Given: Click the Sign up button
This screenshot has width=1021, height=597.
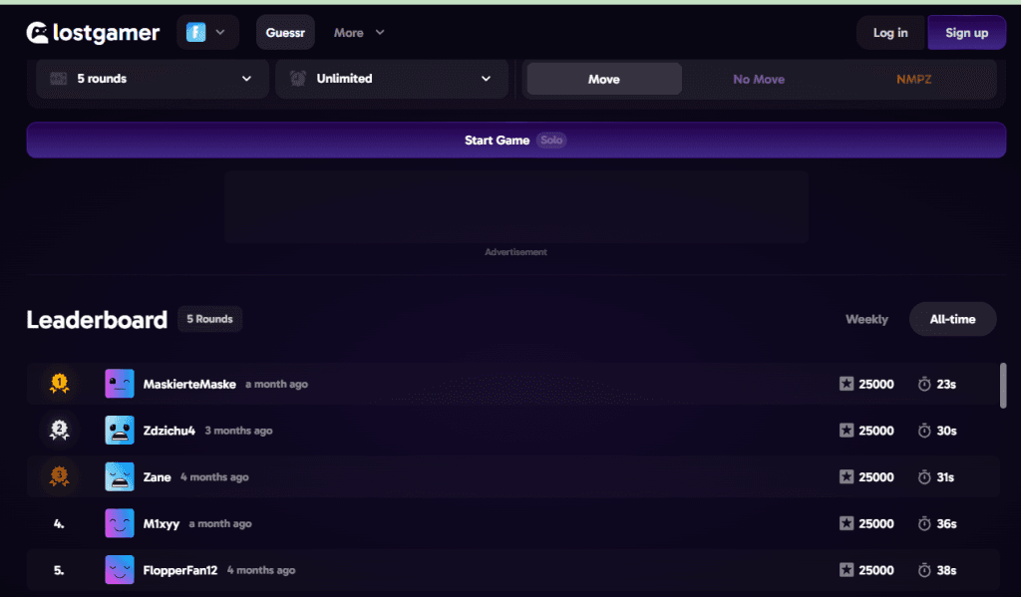Looking at the screenshot, I should click(x=966, y=33).
